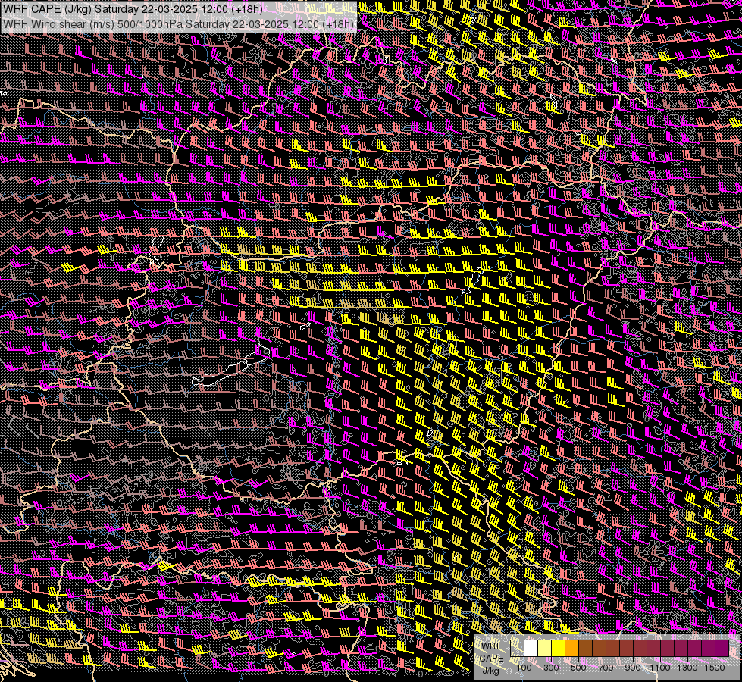Click the orange legend swatch

tap(571, 648)
